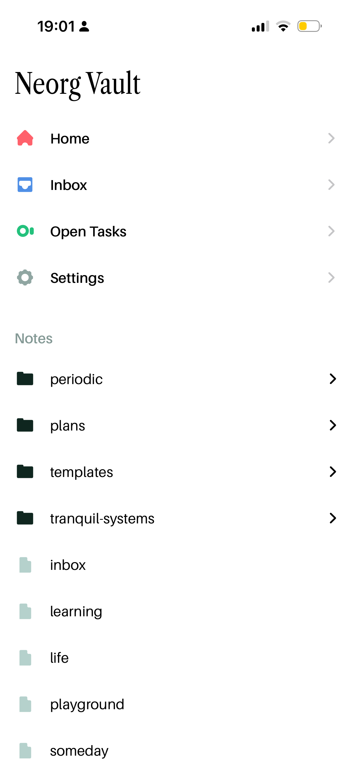The width and height of the screenshot is (351, 761).
Task: Open the life note
Action: tap(175, 657)
